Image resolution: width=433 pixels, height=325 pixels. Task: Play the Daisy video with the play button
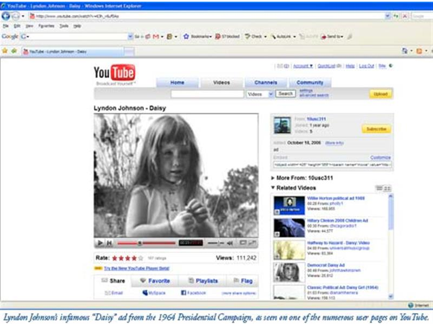click(x=100, y=243)
